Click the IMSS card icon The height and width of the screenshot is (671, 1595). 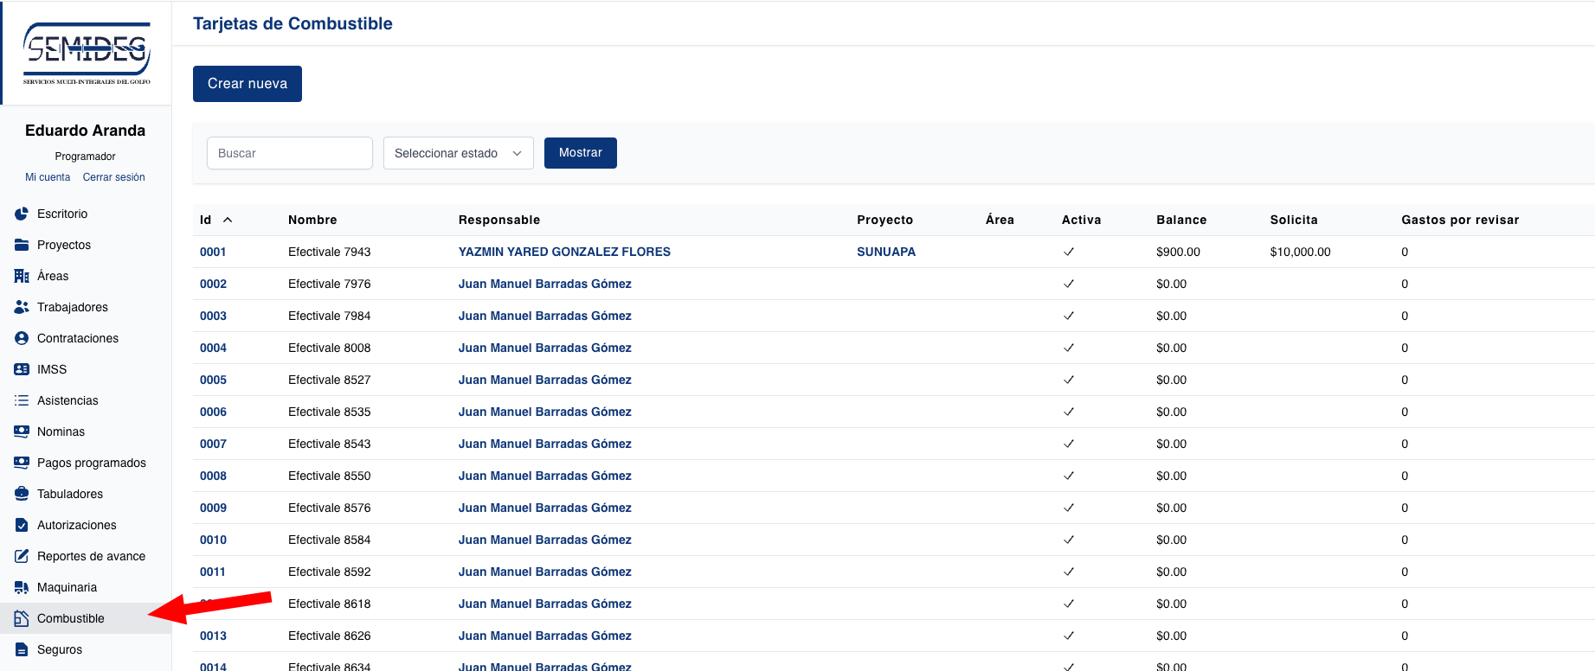pyautogui.click(x=22, y=369)
